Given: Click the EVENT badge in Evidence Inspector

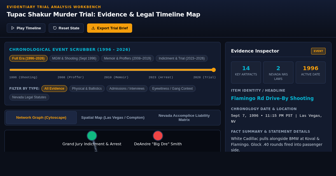Looking at the screenshot, I should [x=318, y=51].
